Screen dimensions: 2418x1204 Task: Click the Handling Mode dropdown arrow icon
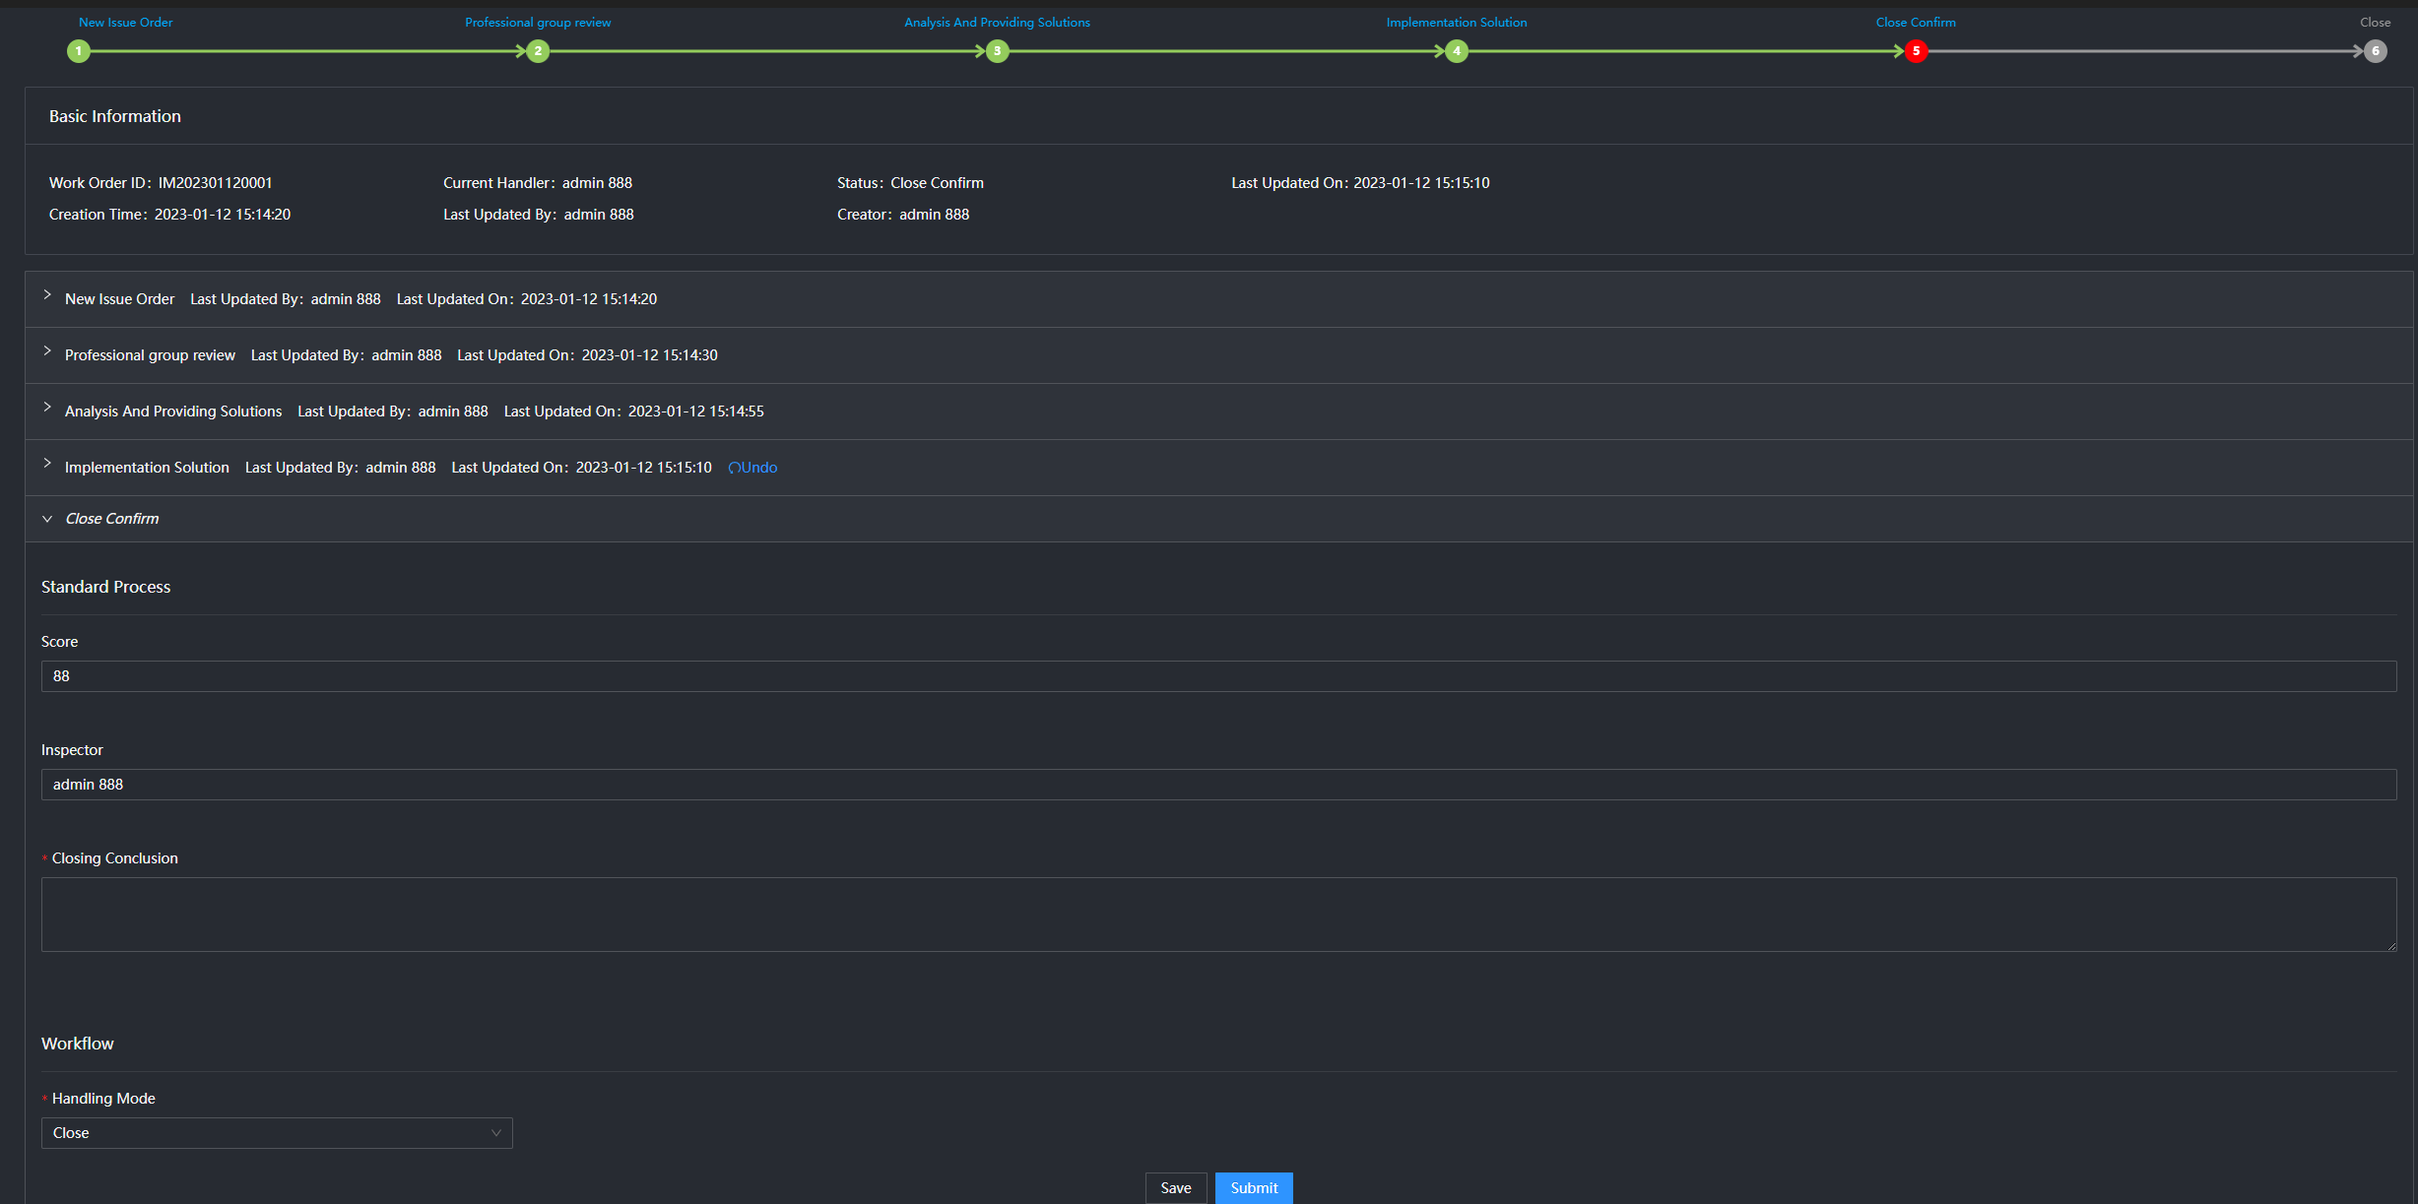[495, 1133]
